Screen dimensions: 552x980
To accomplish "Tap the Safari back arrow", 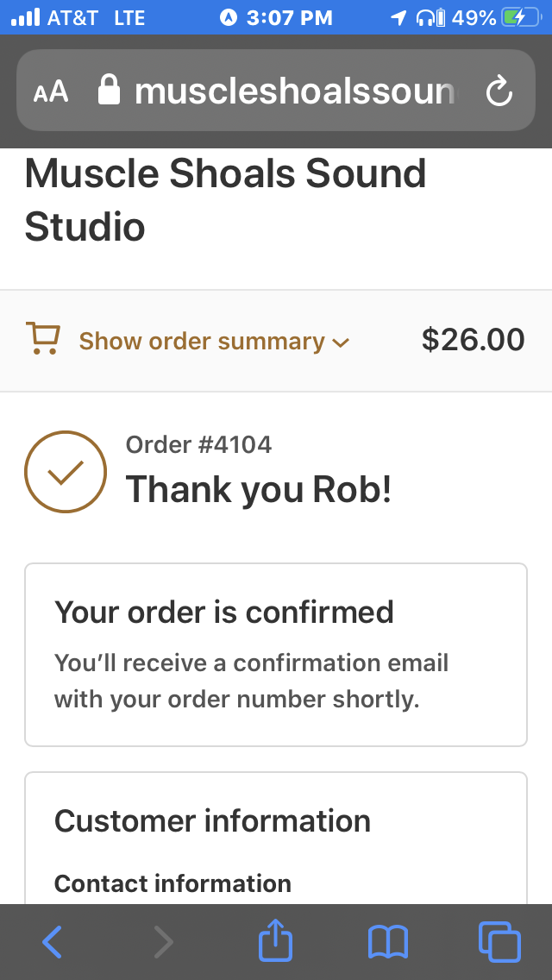I will click(x=52, y=941).
